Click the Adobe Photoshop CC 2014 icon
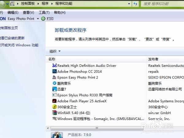This screenshot has width=184, height=138. click(55, 71)
